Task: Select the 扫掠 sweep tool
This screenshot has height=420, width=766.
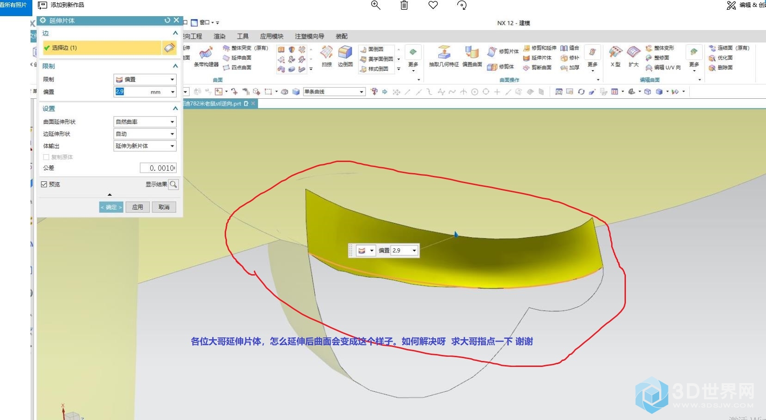Action: click(x=327, y=57)
